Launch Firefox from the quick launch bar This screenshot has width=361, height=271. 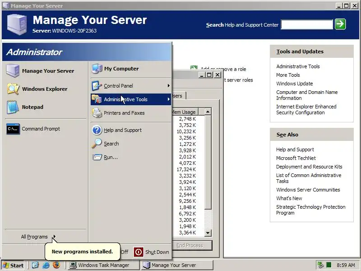pos(56,265)
